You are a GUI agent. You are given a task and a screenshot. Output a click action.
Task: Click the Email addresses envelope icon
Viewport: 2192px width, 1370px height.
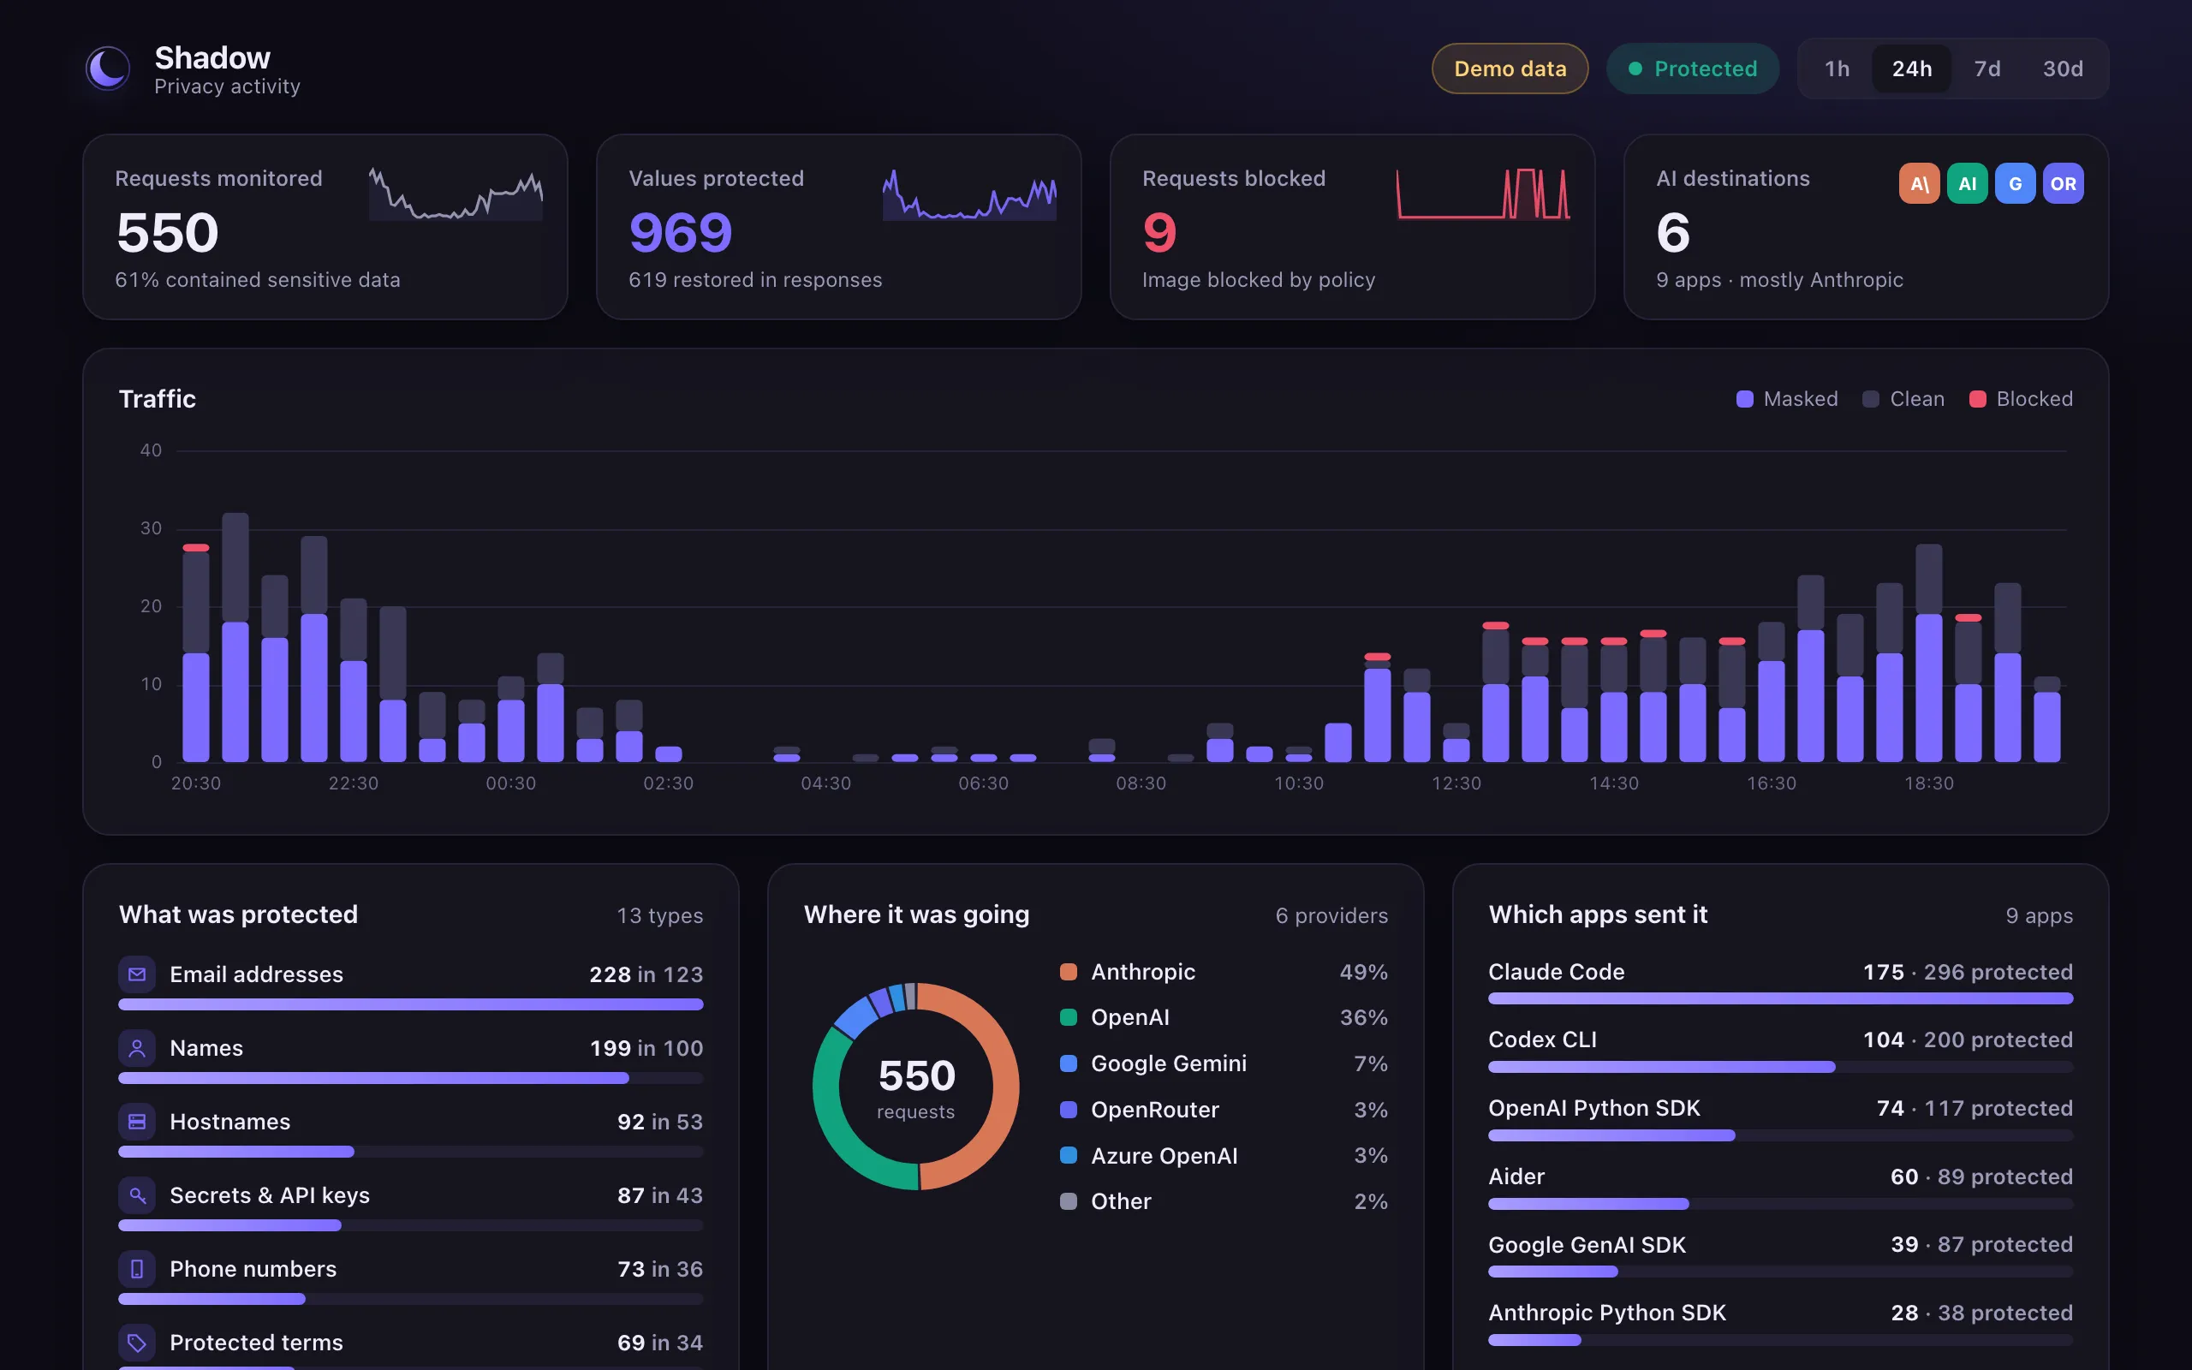(x=137, y=974)
